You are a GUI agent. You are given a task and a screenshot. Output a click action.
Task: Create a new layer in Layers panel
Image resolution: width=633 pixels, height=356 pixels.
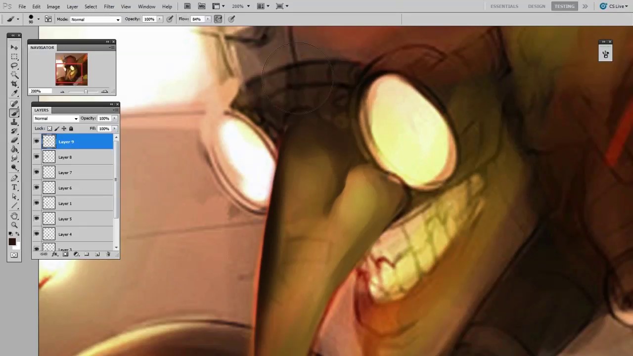coord(97,254)
